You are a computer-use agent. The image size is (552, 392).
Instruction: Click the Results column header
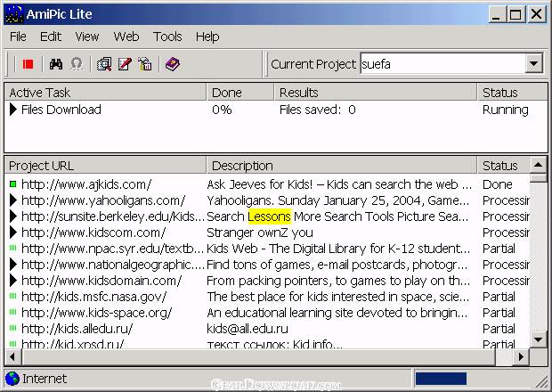click(x=376, y=93)
